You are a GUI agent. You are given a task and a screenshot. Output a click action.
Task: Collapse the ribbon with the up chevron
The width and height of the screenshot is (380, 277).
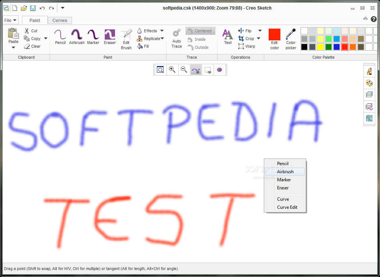point(365,18)
